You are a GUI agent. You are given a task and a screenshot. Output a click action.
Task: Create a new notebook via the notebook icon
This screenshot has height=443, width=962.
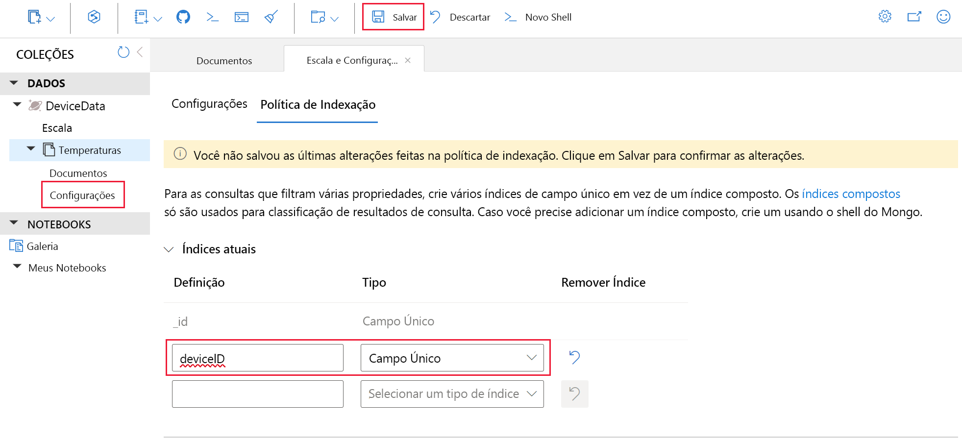coord(142,16)
